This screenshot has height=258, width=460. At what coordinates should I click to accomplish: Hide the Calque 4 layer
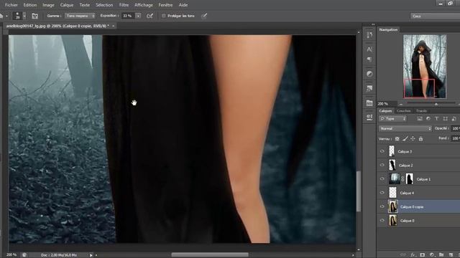point(382,193)
